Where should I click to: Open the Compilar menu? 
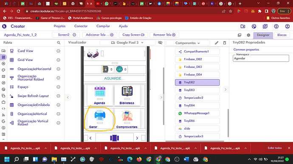(x=103, y=26)
